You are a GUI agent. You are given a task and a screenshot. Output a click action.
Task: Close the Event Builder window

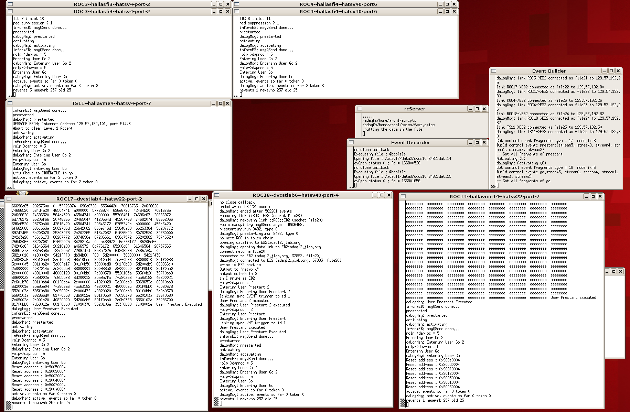pos(618,71)
